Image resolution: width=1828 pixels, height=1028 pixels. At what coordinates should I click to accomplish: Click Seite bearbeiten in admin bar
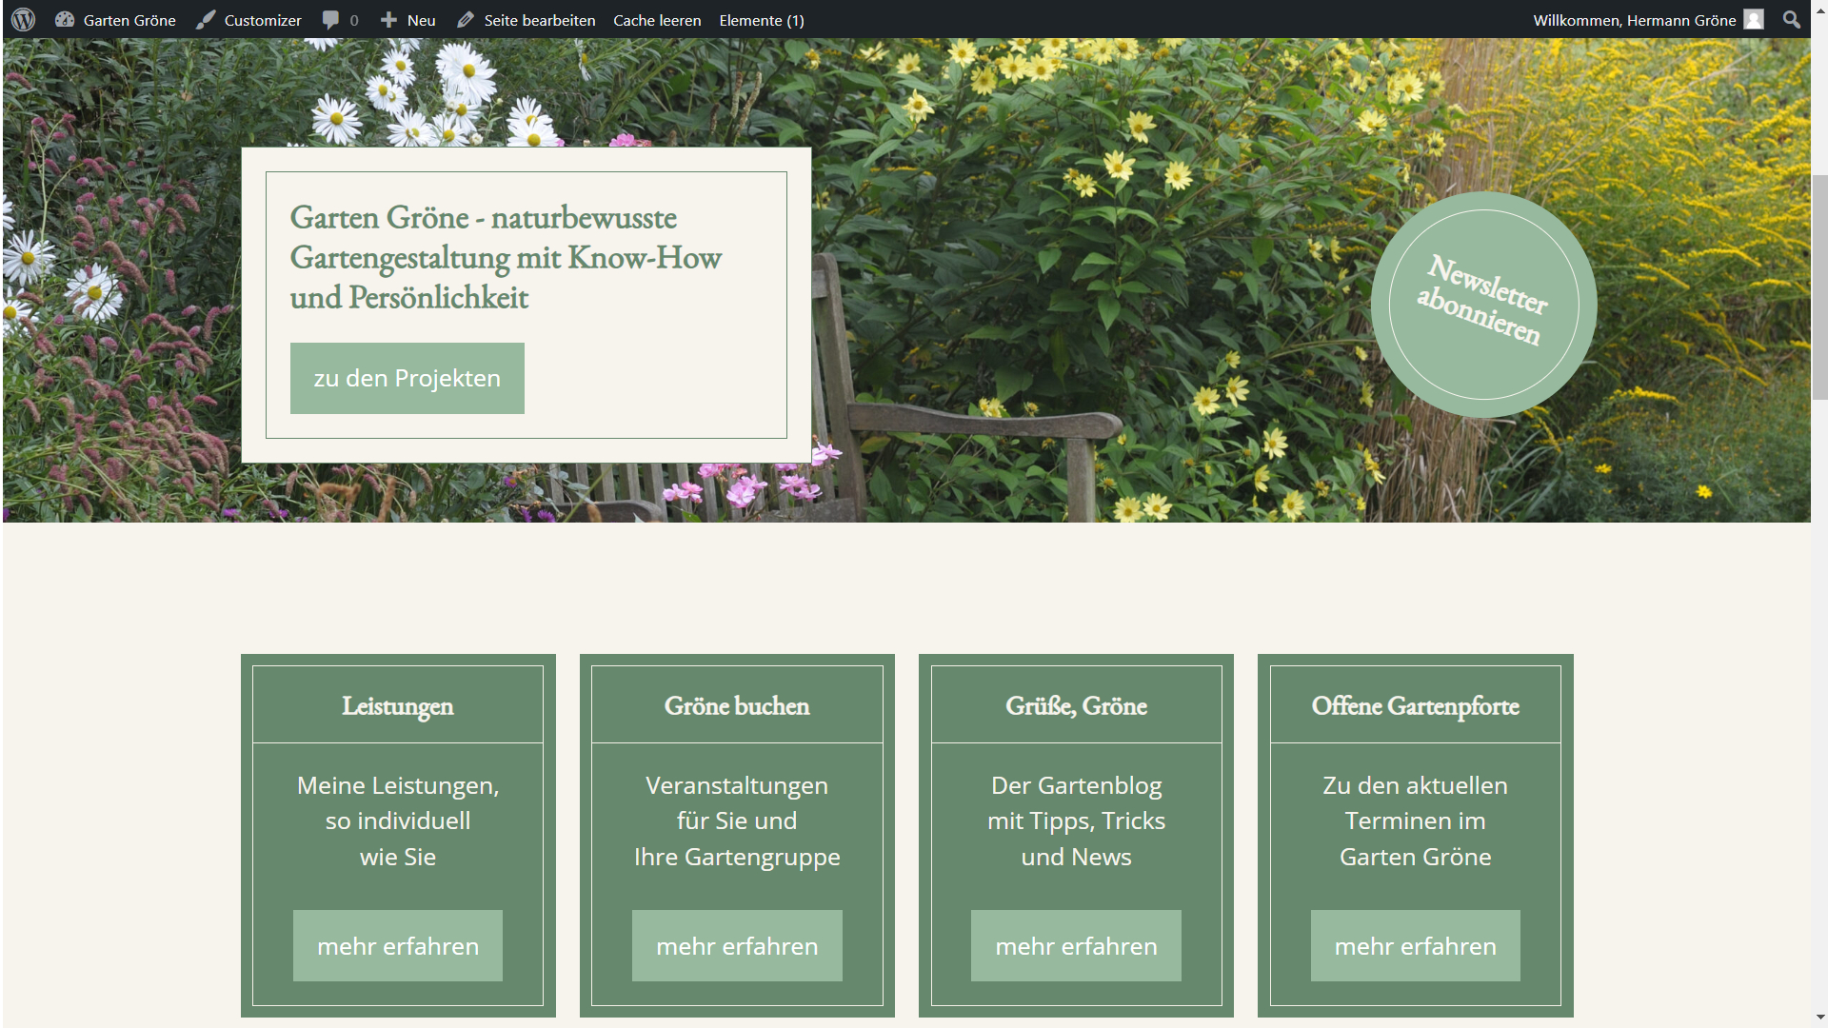coord(526,20)
